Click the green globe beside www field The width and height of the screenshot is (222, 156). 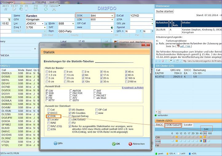pos(112,27)
